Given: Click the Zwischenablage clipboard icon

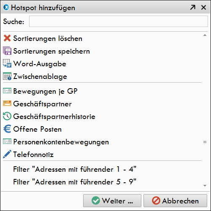Looking at the screenshot, I should [7, 76].
